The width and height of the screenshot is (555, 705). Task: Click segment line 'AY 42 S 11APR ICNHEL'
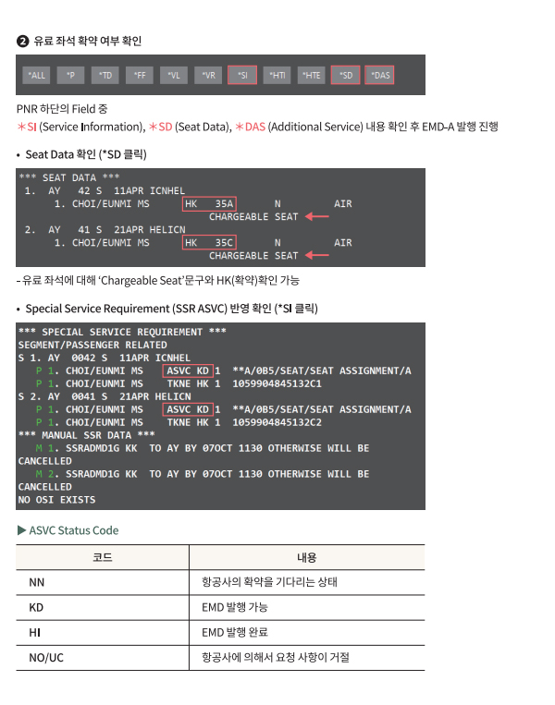[105, 190]
